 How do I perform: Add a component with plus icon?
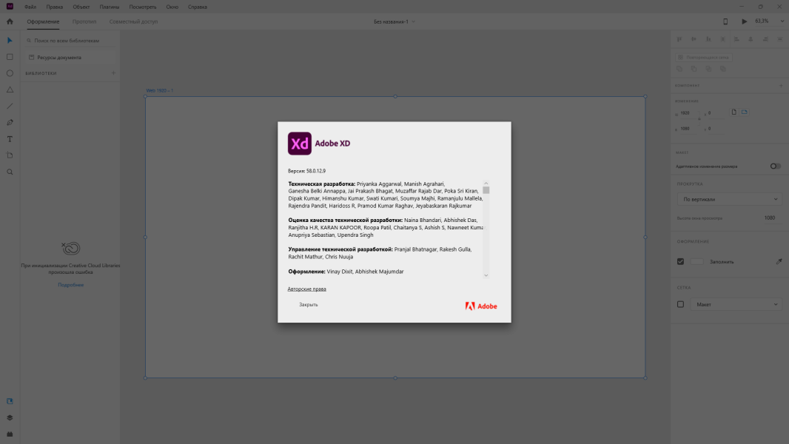781,86
